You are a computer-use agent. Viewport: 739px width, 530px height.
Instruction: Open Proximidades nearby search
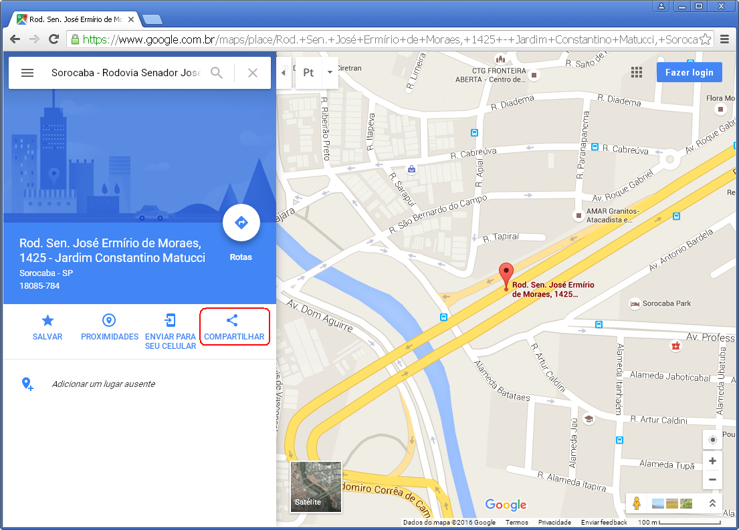[x=109, y=327]
